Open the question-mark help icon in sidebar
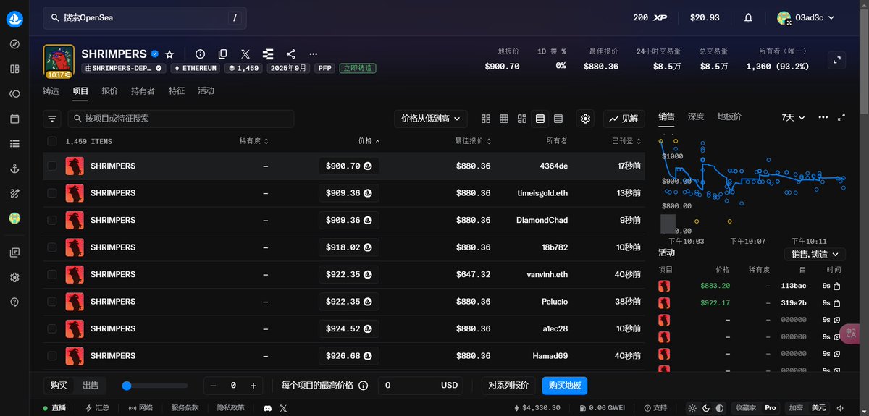This screenshot has height=416, width=869. click(14, 302)
